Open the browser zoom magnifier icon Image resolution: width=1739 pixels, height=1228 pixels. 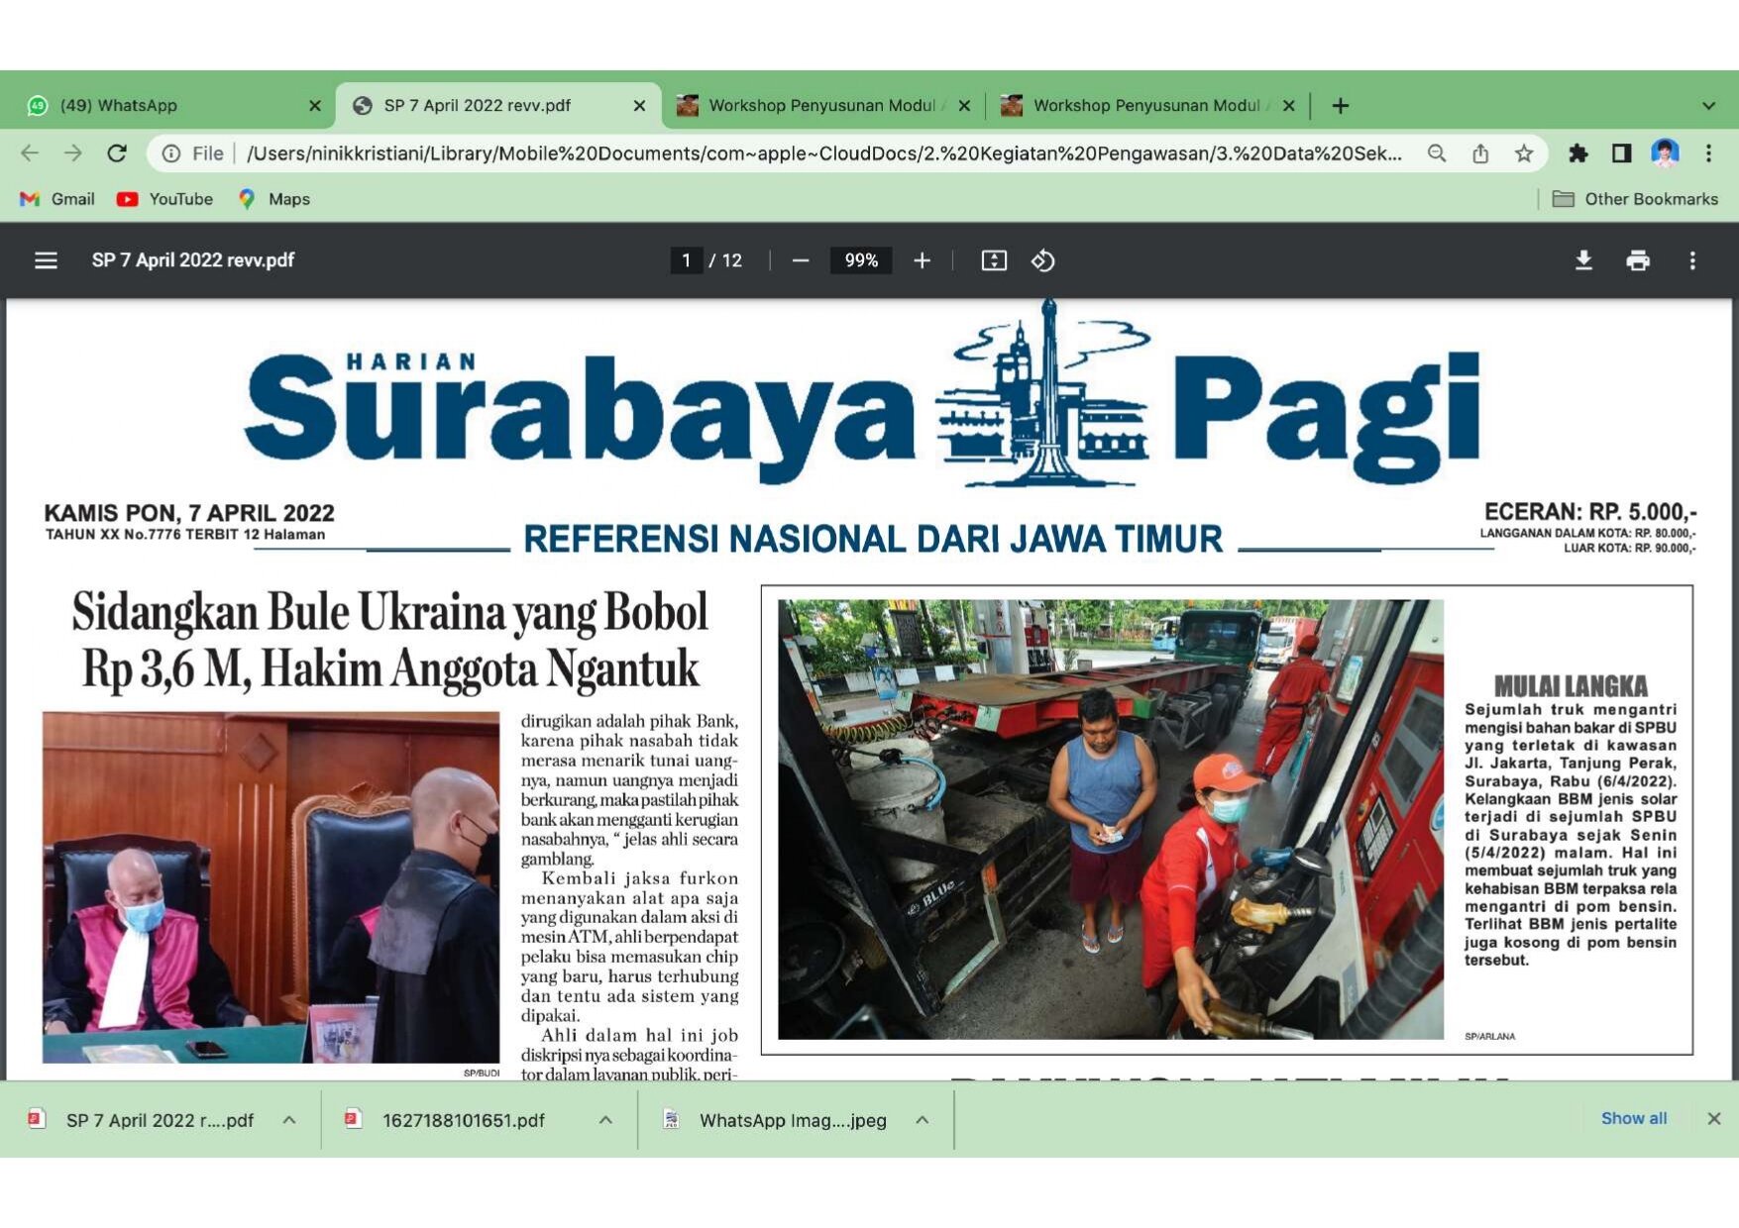pyautogui.click(x=1437, y=153)
